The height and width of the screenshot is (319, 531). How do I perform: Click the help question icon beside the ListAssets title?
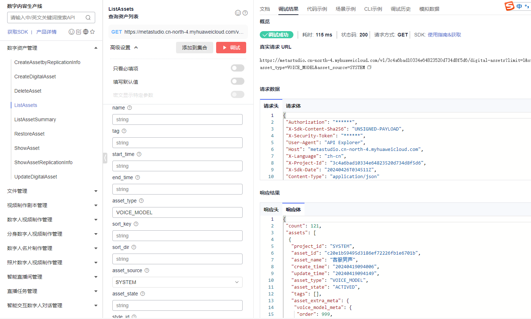[245, 13]
